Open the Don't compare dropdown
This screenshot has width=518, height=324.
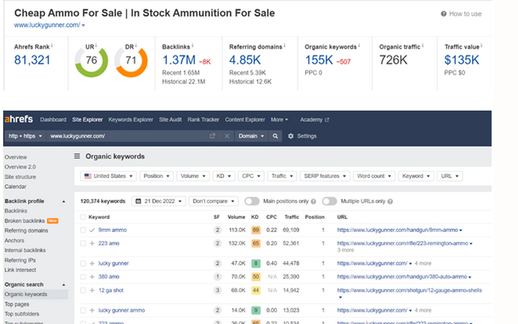click(x=214, y=201)
